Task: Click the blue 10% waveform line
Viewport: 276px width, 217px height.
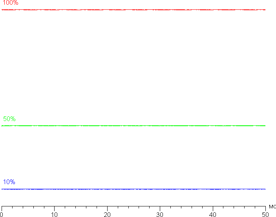Action: click(133, 189)
